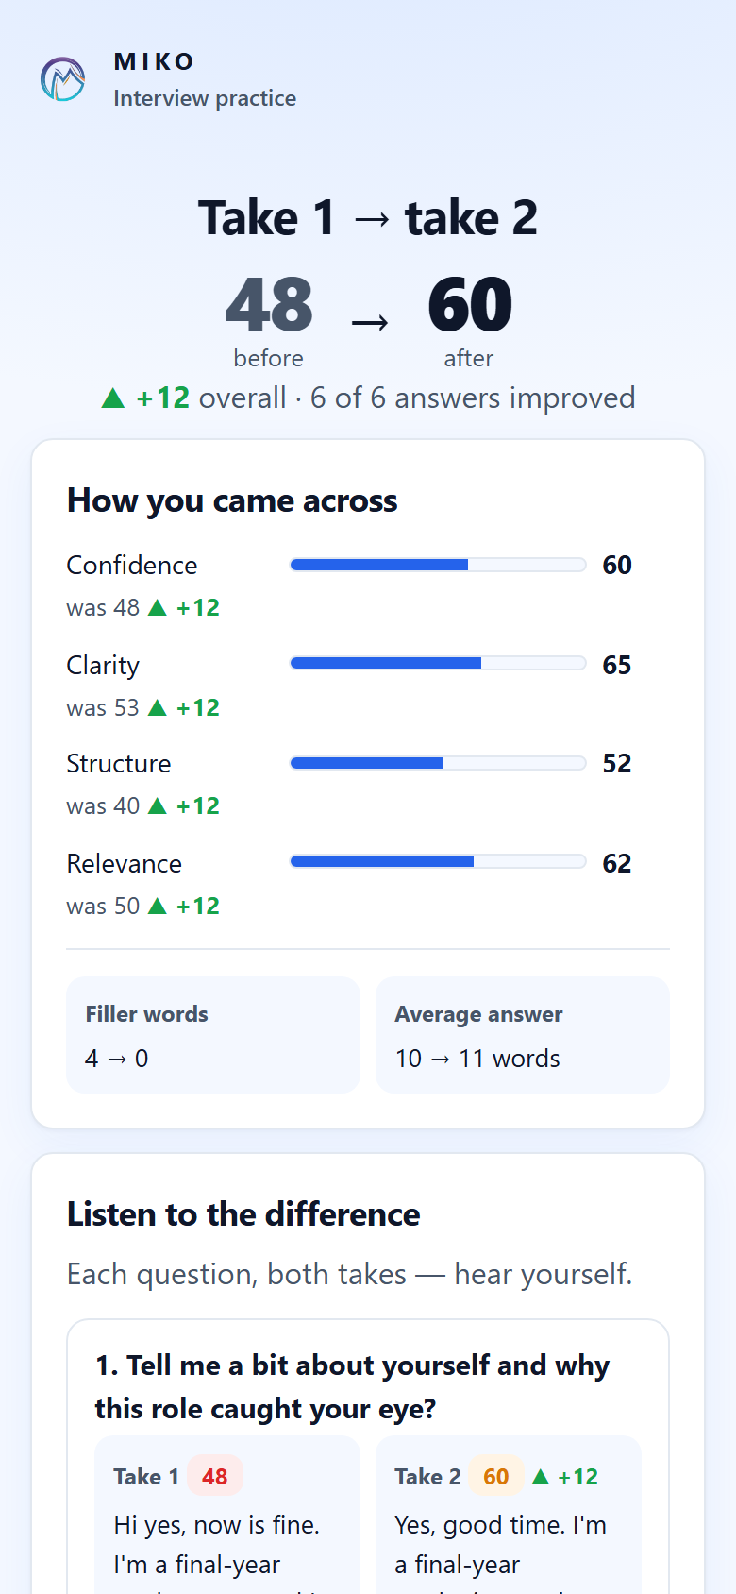Screen dimensions: 736x1594
Task: Click the Relevance progress bar
Action: coord(438,861)
